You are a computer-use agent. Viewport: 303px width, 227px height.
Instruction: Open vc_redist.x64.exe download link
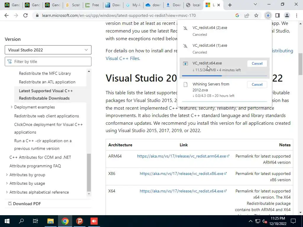[x=183, y=191]
